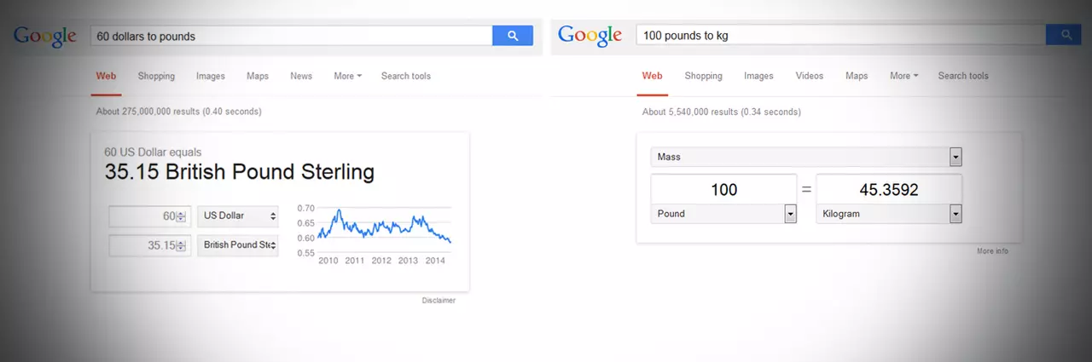Open the Videos tab on the right
This screenshot has height=362, width=1092.
tap(810, 76)
